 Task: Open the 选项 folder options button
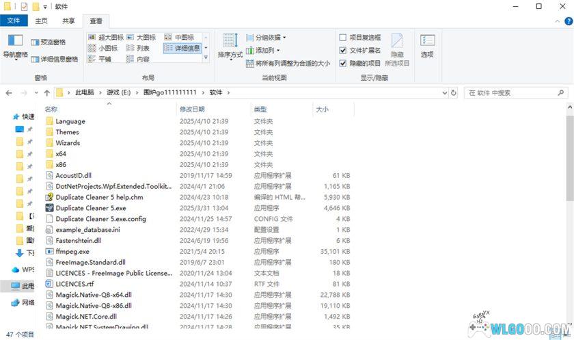[427, 46]
